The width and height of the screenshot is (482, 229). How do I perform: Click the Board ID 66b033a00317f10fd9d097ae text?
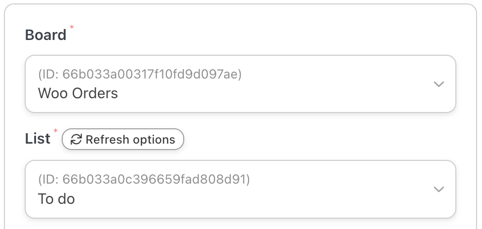pyautogui.click(x=139, y=75)
